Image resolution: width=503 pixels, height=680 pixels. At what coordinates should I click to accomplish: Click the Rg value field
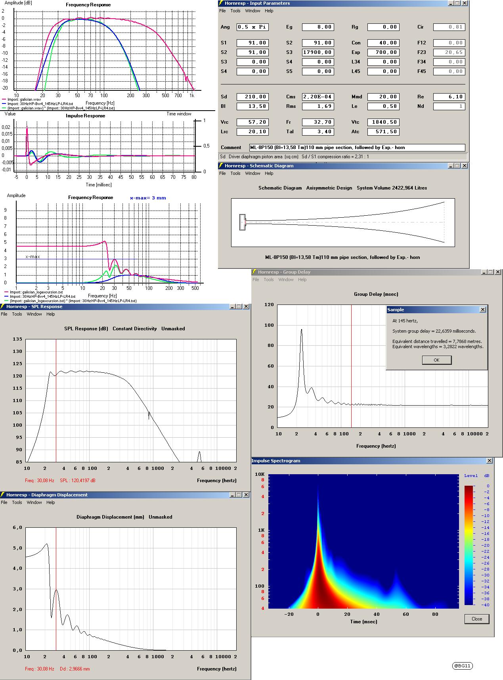click(383, 27)
